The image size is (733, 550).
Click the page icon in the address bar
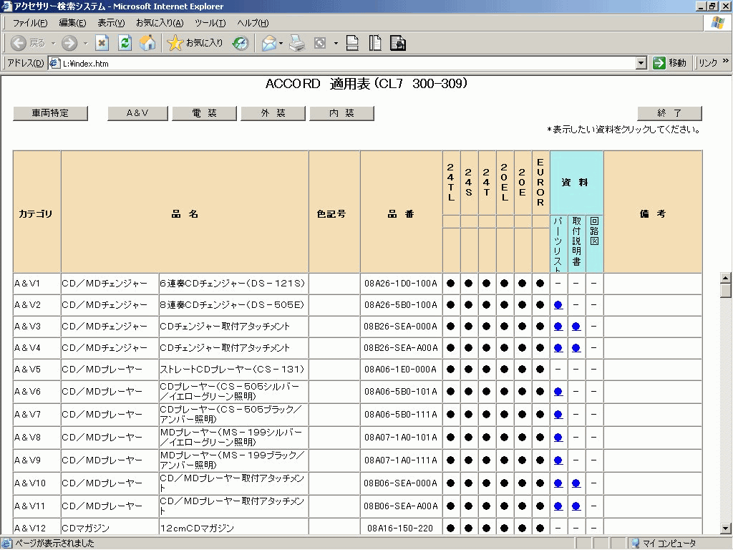click(54, 63)
